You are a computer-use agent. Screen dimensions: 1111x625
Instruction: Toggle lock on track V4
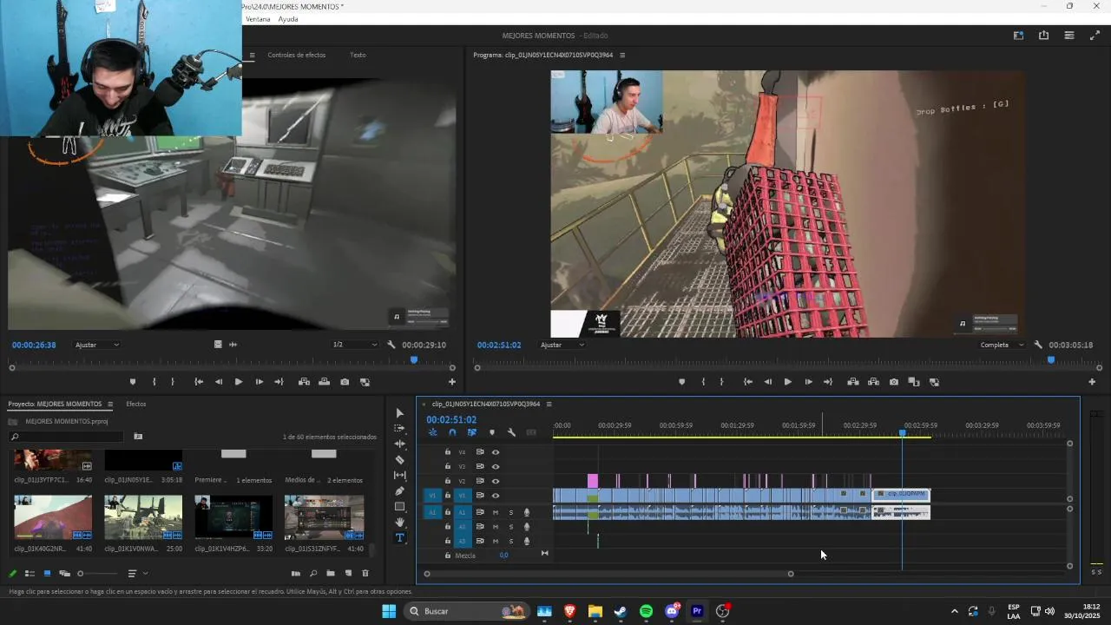coord(448,452)
